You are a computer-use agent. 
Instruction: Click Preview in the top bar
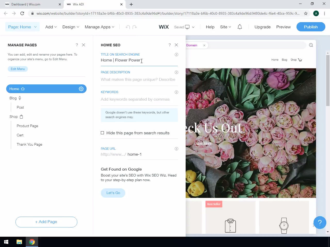283,27
